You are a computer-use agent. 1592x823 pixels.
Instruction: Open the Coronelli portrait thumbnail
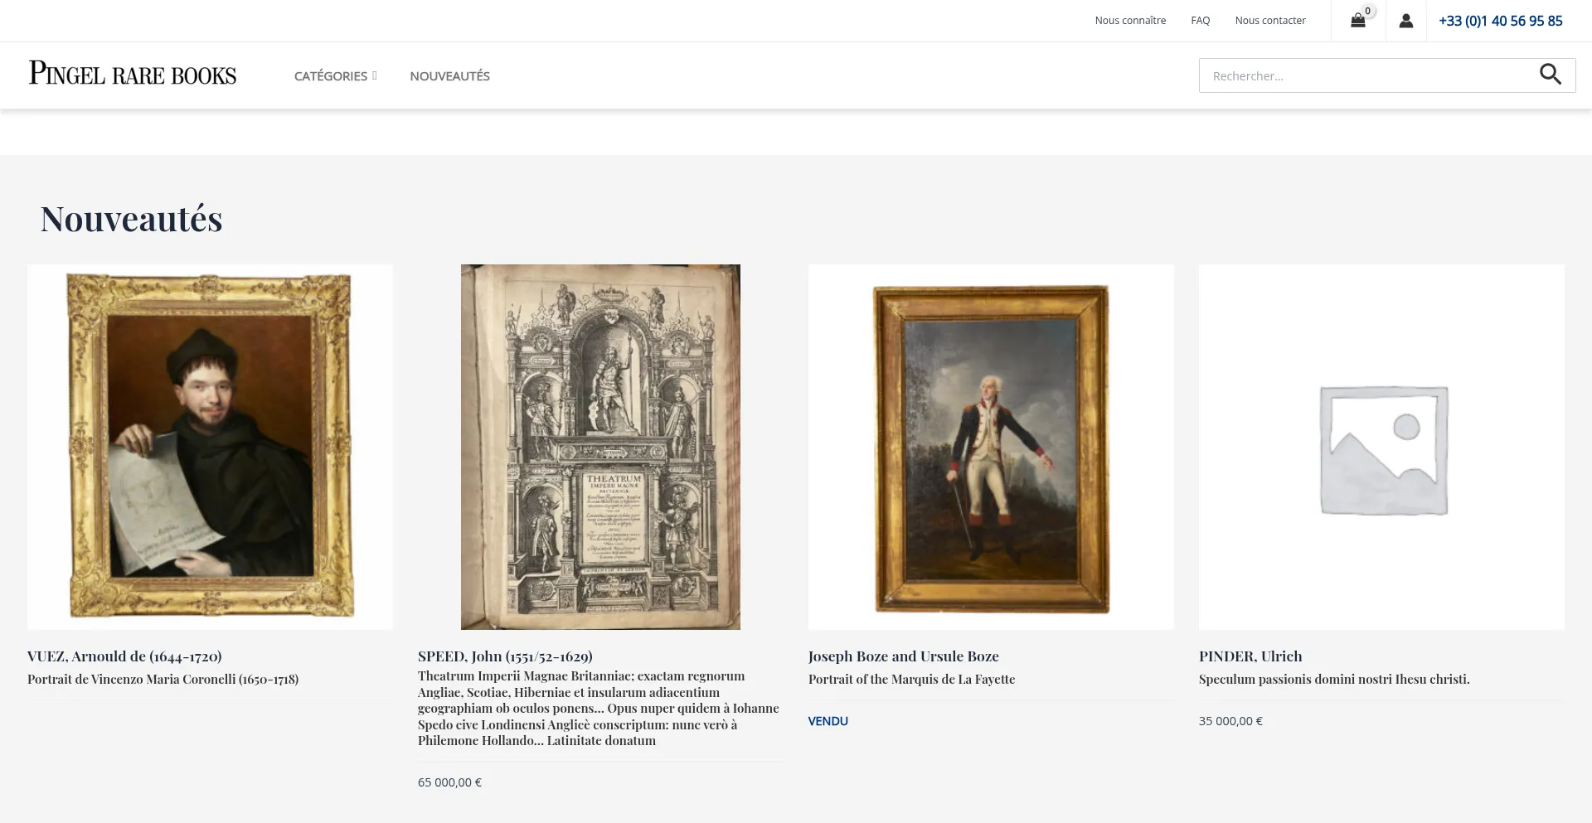click(x=210, y=447)
